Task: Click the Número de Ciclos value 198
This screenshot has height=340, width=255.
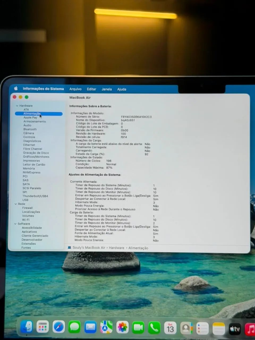Action: (109, 161)
